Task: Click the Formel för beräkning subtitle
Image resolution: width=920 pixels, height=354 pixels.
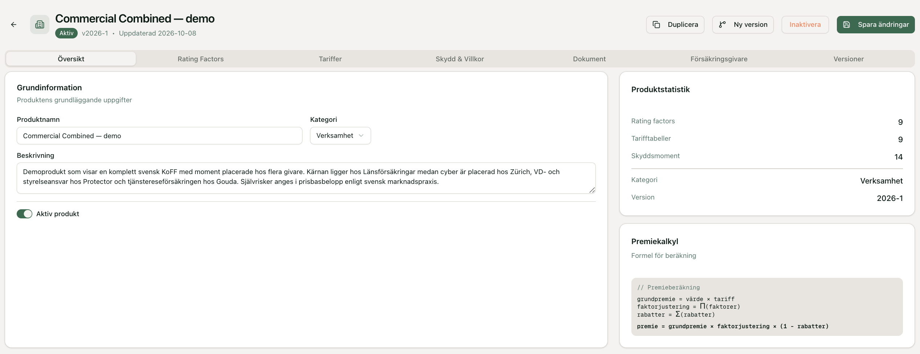Action: click(664, 256)
